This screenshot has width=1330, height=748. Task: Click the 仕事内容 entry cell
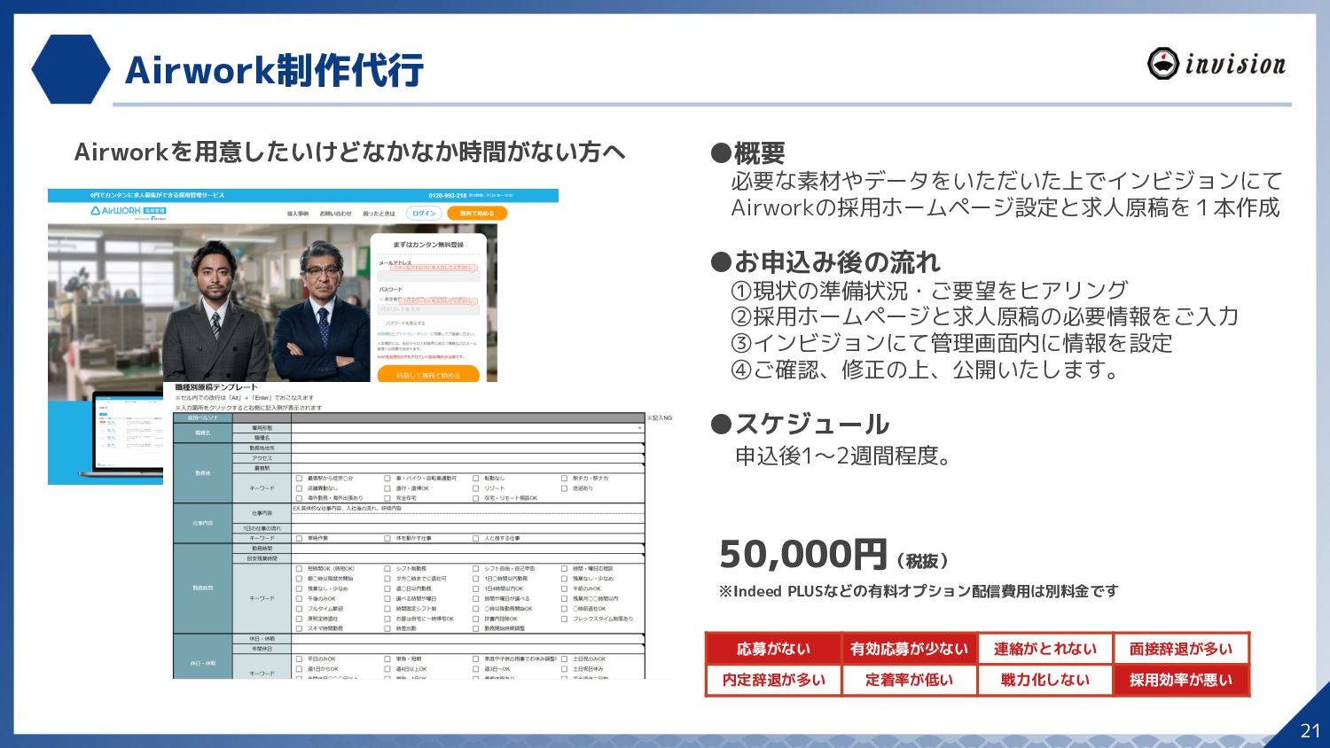(467, 514)
